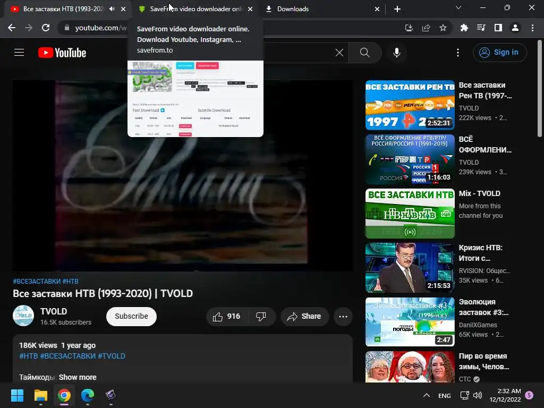Open ВСЁ ОФОРМЛЕНИЕ РТВ/РТР thumbnail
Viewport: 544px width, 408px height.
coord(410,159)
